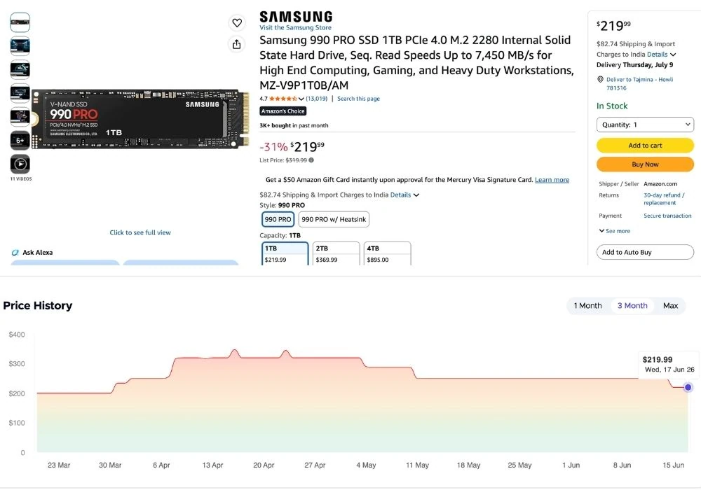Click the List Price info icon
This screenshot has height=490, width=701.
(x=311, y=160)
